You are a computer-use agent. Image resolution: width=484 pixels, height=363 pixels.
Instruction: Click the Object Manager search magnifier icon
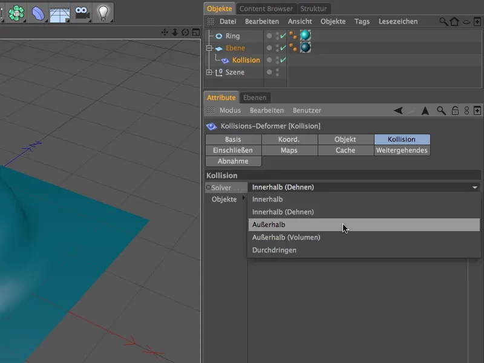click(x=443, y=22)
